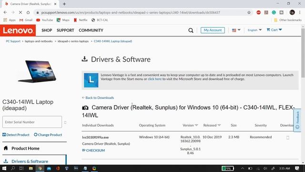Open the SUPPORT menu

click(65, 31)
